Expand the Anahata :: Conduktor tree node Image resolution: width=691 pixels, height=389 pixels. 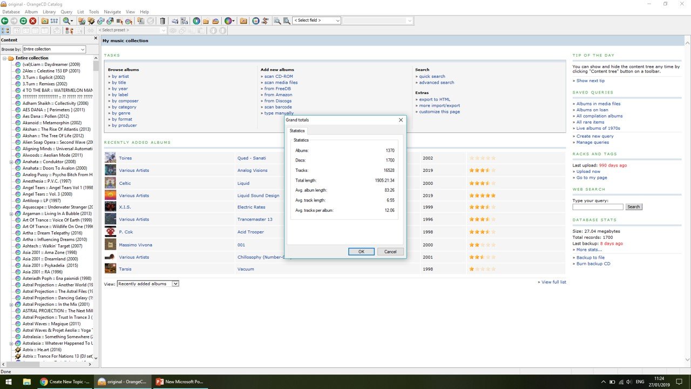(11, 162)
